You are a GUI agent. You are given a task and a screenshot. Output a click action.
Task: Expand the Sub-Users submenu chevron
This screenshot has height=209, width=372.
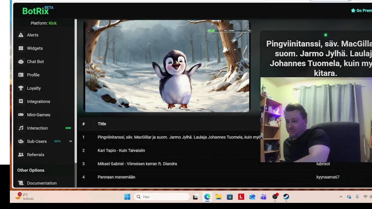[x=70, y=141]
